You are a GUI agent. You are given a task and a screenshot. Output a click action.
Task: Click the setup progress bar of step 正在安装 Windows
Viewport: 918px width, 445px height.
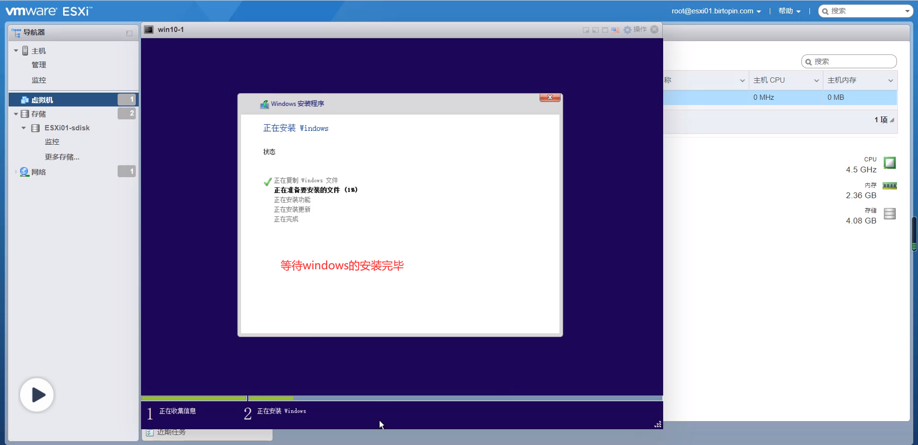tap(455, 398)
